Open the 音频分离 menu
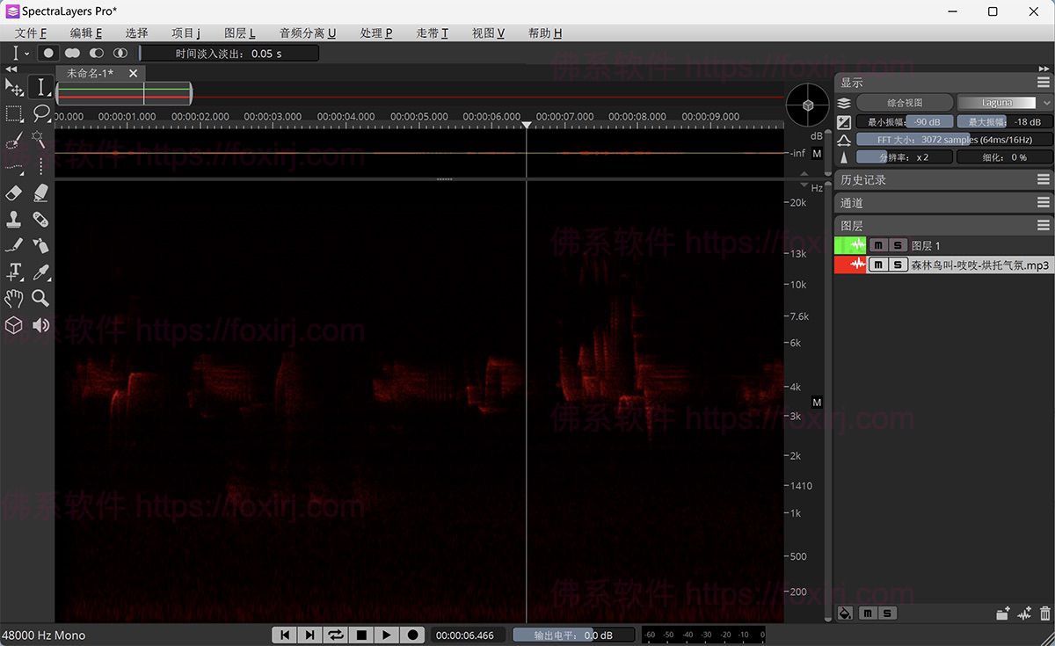The width and height of the screenshot is (1055, 646). 307,33
